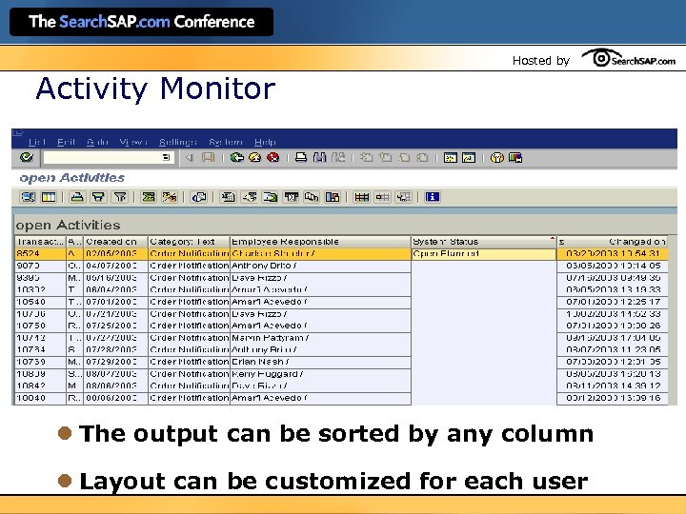The width and height of the screenshot is (686, 514).
Task: Select the highlighted row with transaction 8524
Action: click(341, 254)
